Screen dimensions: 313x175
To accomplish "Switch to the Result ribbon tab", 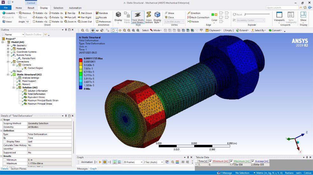I will [x=31, y=8].
